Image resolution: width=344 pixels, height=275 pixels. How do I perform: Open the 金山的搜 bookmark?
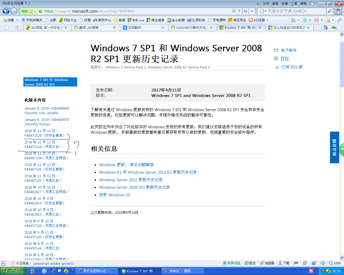point(176,20)
